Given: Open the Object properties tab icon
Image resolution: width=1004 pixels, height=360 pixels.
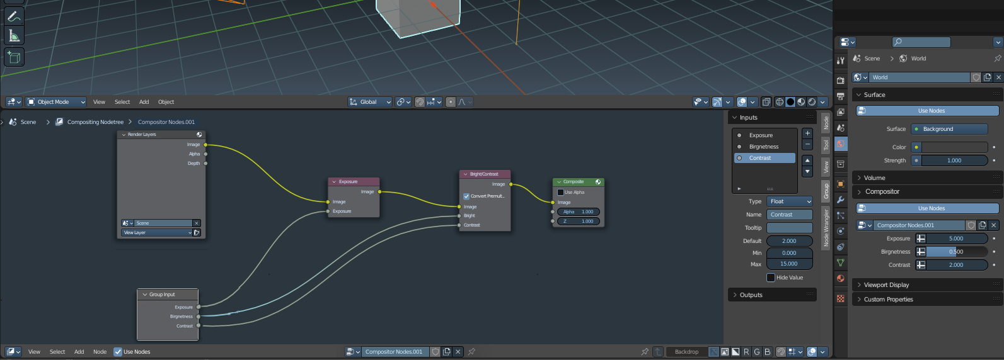Looking at the screenshot, I should click(x=841, y=184).
